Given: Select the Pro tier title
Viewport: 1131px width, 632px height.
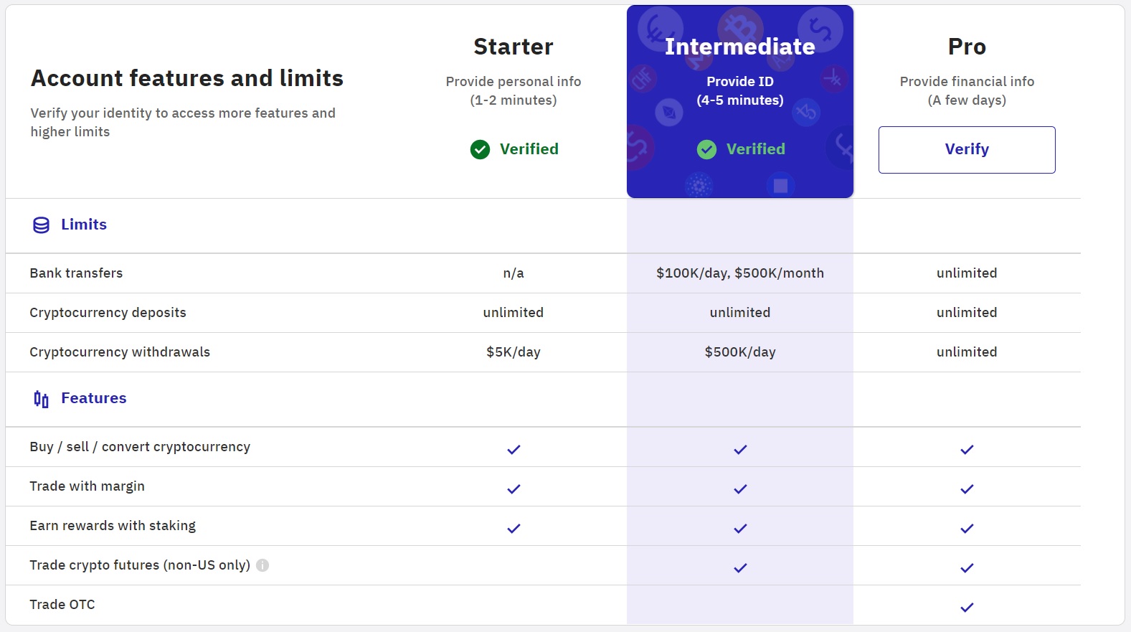Looking at the screenshot, I should click(966, 47).
